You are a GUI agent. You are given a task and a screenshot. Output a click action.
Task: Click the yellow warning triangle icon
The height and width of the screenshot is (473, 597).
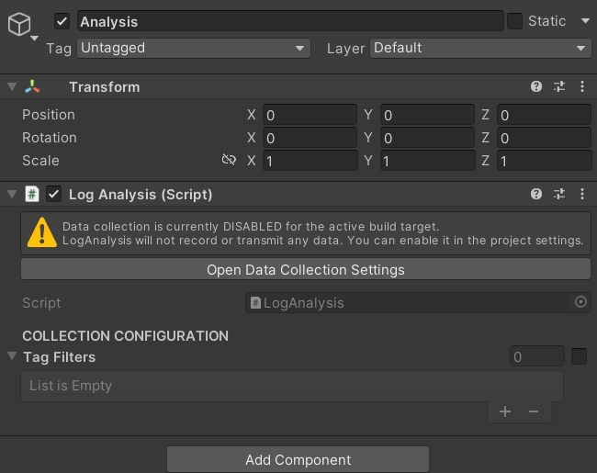42,232
